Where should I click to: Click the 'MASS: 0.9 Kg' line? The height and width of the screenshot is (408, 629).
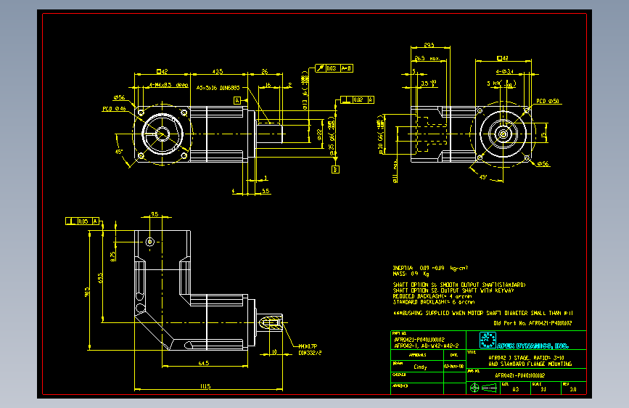coord(411,274)
